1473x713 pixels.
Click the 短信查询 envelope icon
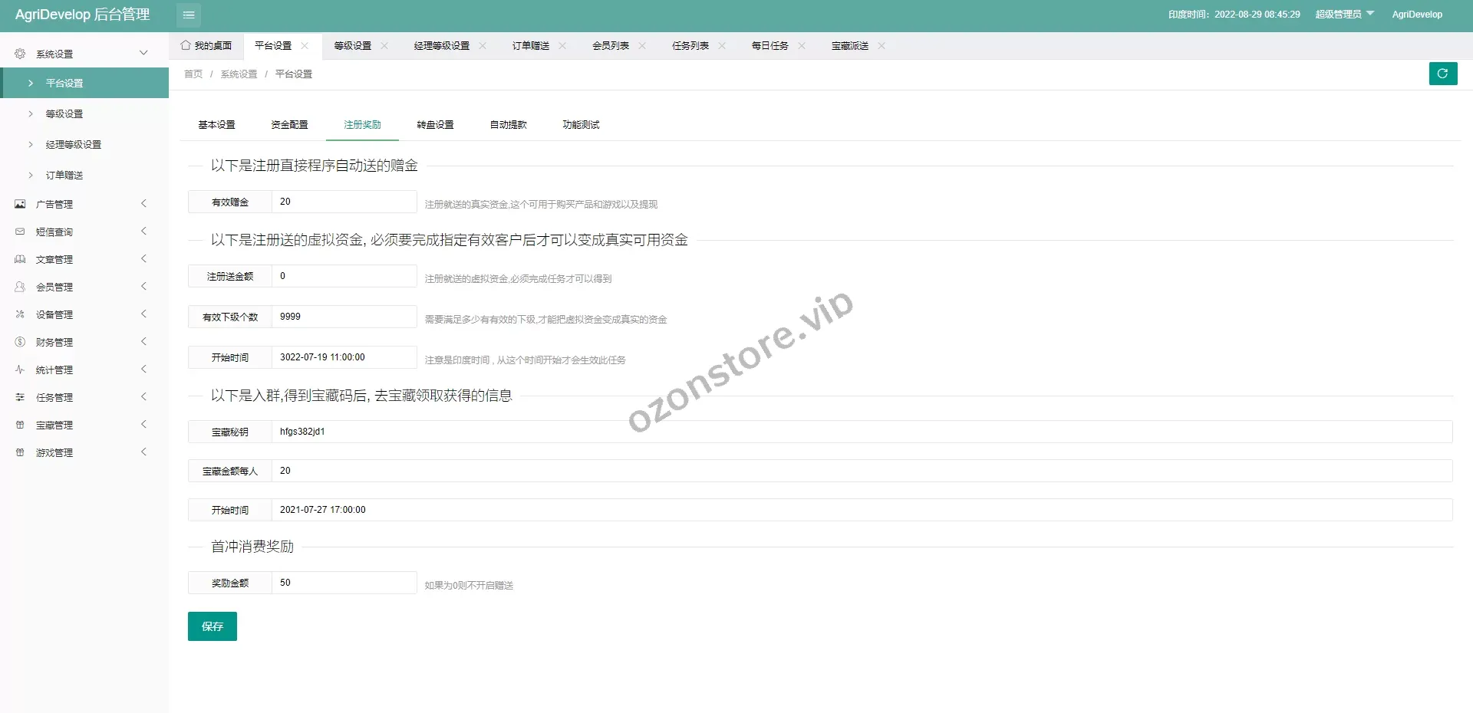click(x=20, y=232)
